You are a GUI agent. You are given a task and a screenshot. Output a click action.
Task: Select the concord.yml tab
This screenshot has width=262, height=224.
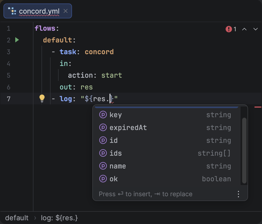coord(39,11)
